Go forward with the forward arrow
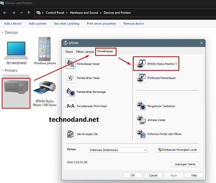 [x=14, y=13]
